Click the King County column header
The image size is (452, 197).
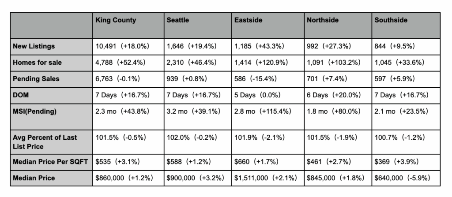(116, 20)
